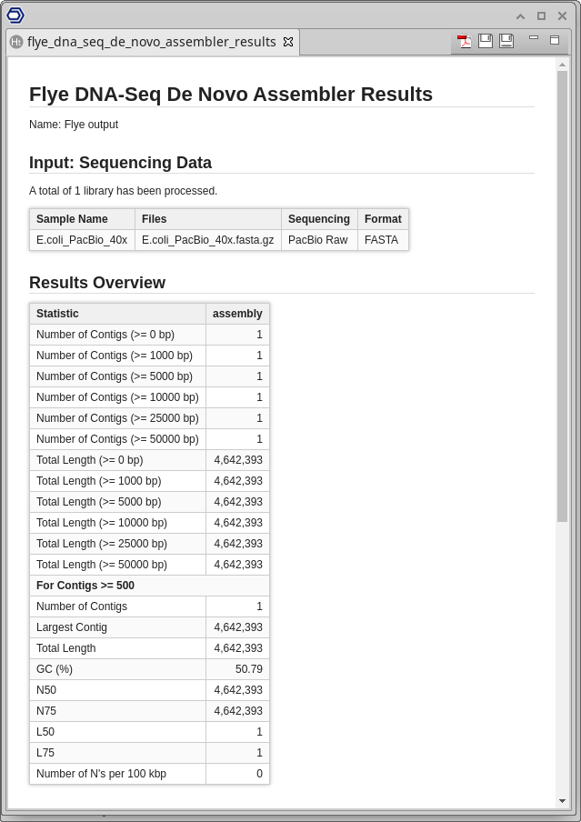Click the second floppy-disk save icon
This screenshot has height=822, width=581.
coord(506,41)
